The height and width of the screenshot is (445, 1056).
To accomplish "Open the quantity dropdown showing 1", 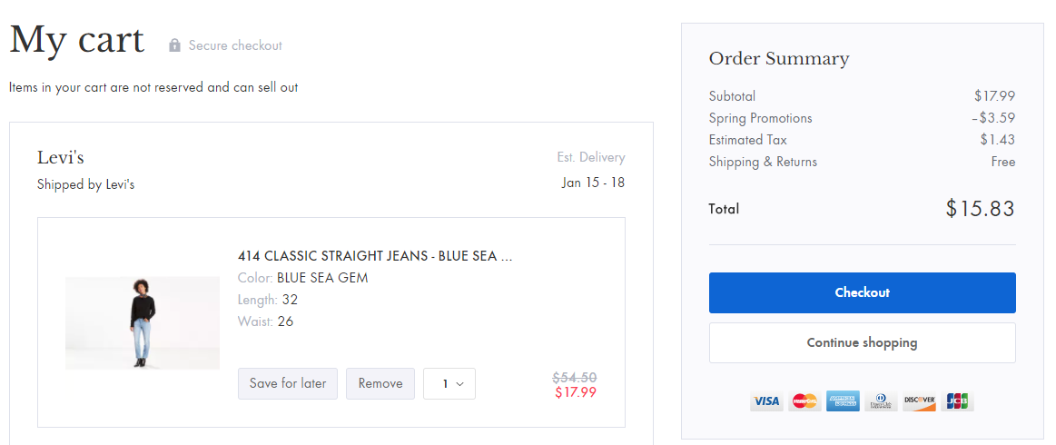I will [449, 384].
